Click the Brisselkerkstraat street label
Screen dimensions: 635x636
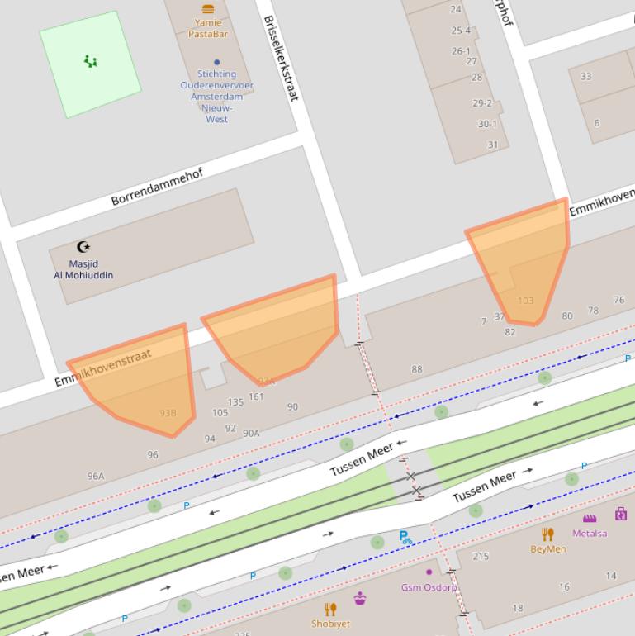(280, 58)
